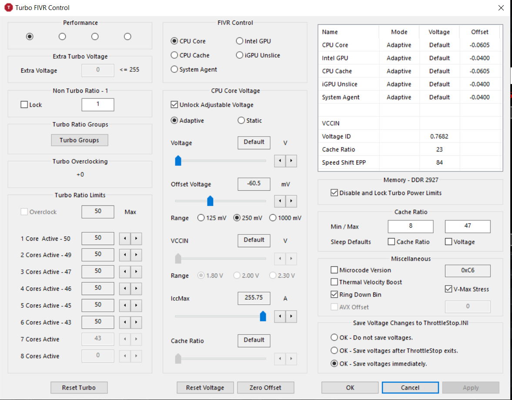Click right arrow beside Voltage slider

tap(291, 161)
